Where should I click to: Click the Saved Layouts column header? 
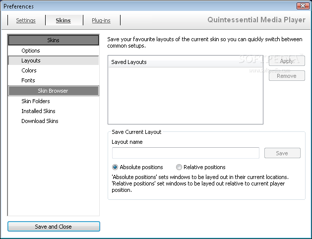[x=186, y=62]
